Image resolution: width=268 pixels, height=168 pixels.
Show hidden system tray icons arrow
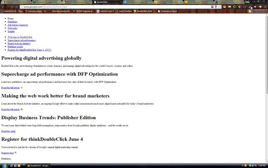[242, 165]
